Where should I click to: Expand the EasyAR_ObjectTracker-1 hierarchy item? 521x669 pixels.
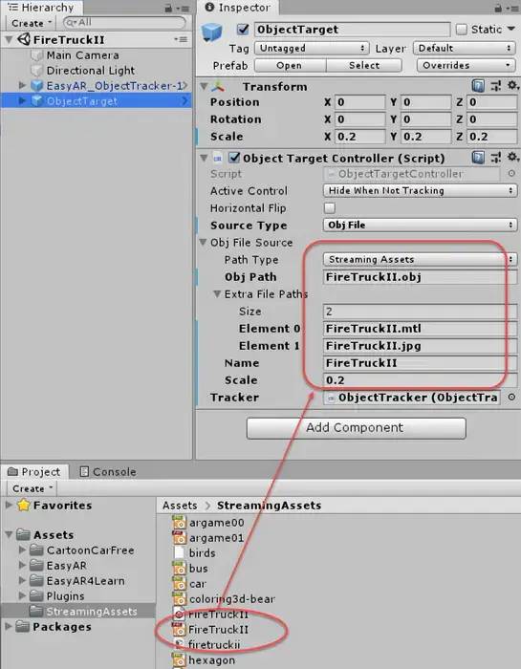point(22,85)
